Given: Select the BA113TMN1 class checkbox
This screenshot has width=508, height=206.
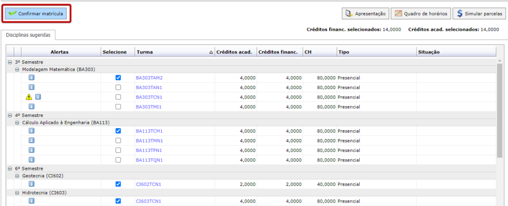Looking at the screenshot, I should point(118,141).
